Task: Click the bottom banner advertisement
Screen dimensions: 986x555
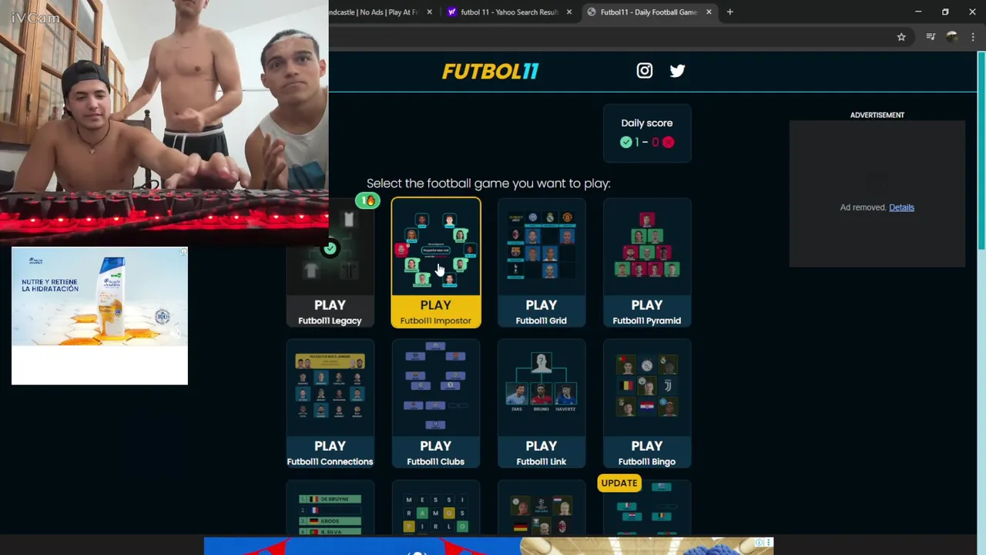Action: coord(488,546)
